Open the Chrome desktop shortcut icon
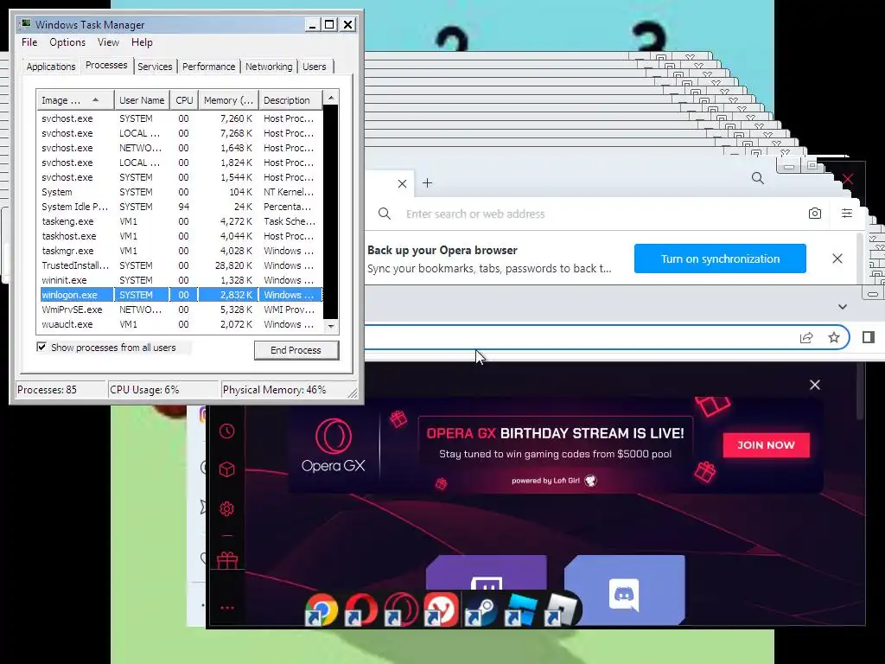This screenshot has width=885, height=664. (x=322, y=610)
